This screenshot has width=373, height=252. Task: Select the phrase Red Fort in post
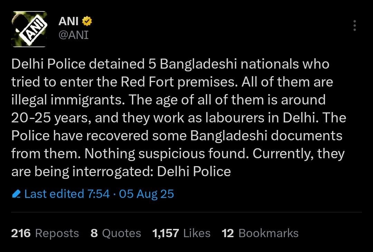point(148,82)
